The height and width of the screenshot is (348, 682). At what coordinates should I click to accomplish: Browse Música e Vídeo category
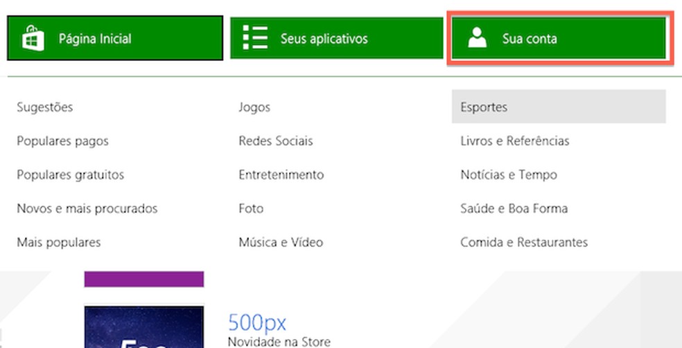[281, 243]
